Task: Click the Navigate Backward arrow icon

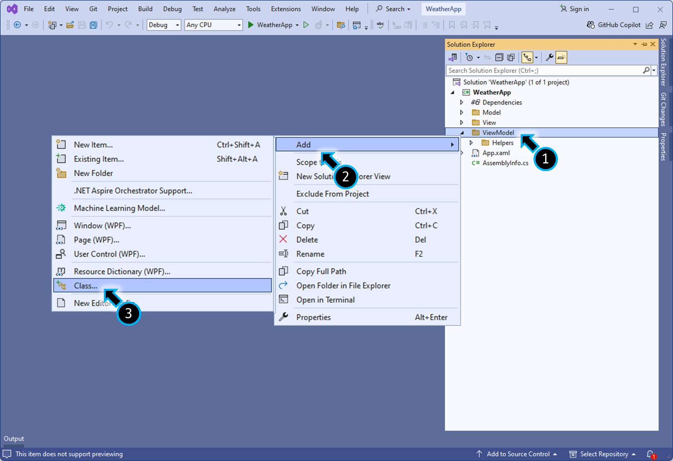Action: coord(17,25)
